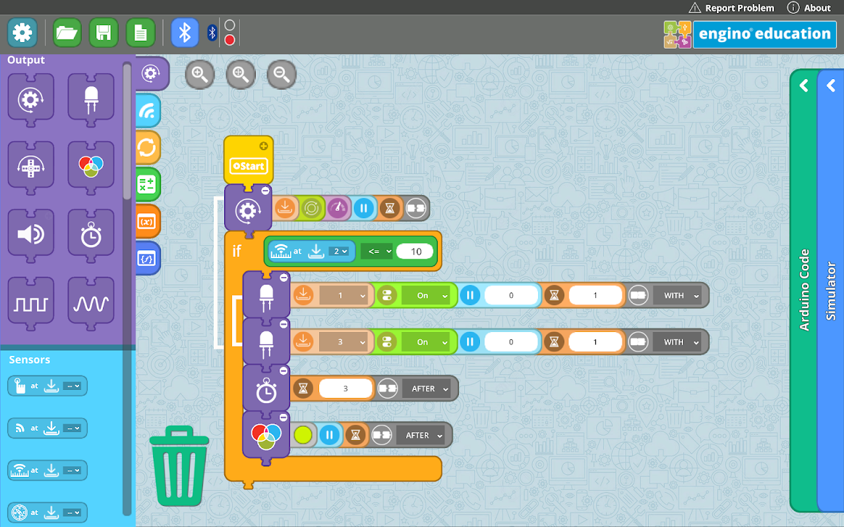The height and width of the screenshot is (527, 844).
Task: Click the pause icon in motor block row
Action: 363,209
